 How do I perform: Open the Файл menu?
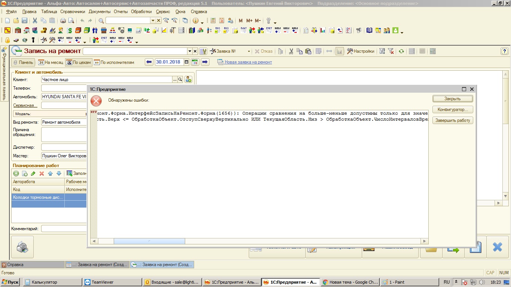click(x=12, y=12)
